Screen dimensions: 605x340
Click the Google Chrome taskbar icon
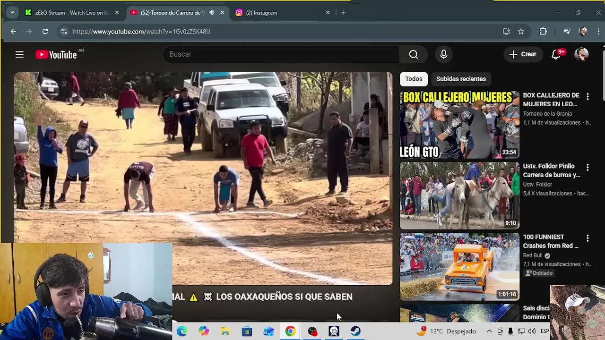[290, 331]
